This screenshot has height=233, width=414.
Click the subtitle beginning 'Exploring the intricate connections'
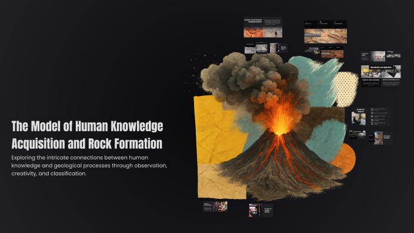pyautogui.click(x=89, y=165)
